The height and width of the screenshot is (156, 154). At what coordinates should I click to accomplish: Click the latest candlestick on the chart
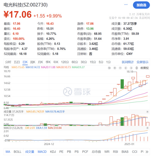point(148,76)
